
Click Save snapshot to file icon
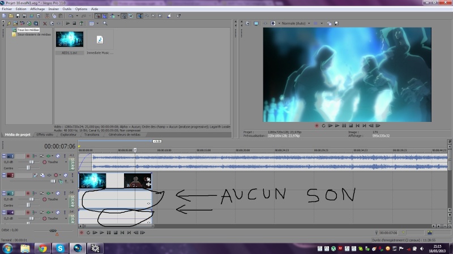[336, 23]
